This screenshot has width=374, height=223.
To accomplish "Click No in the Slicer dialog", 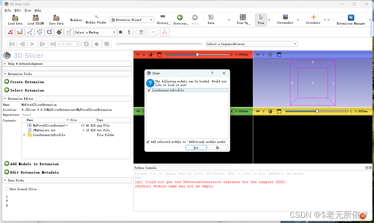I will 218,148.
